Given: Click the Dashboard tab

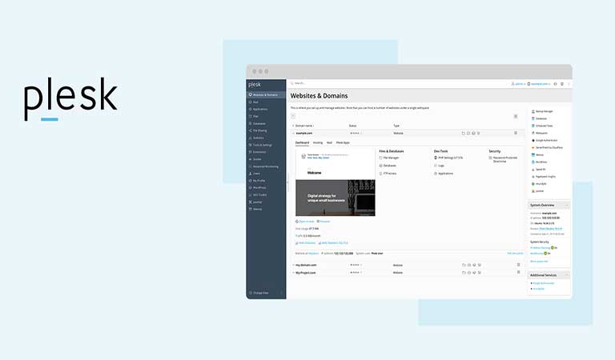Looking at the screenshot, I should click(x=302, y=142).
